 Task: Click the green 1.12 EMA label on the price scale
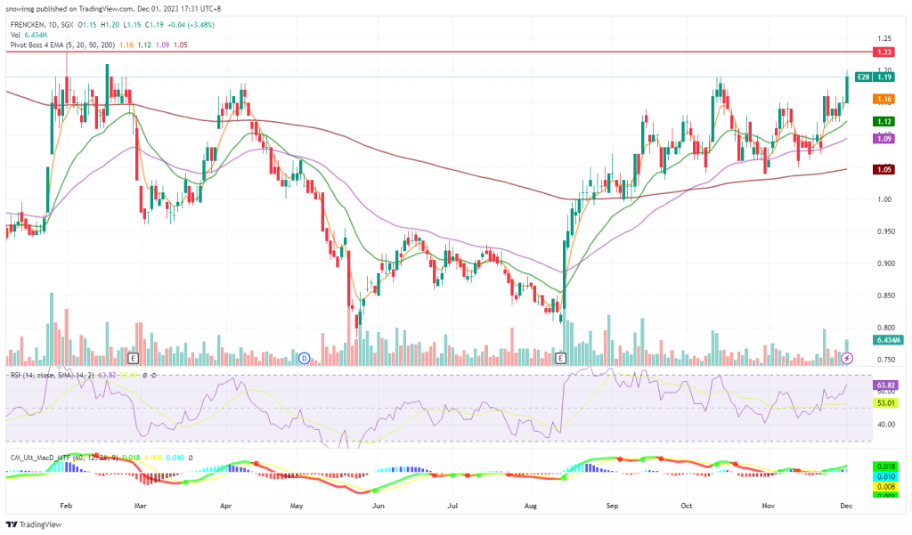pyautogui.click(x=884, y=121)
